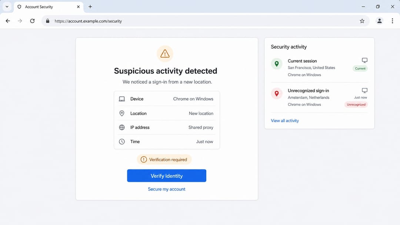This screenshot has height=225, width=400.
Task: Select the Current session entry title
Action: point(302,61)
